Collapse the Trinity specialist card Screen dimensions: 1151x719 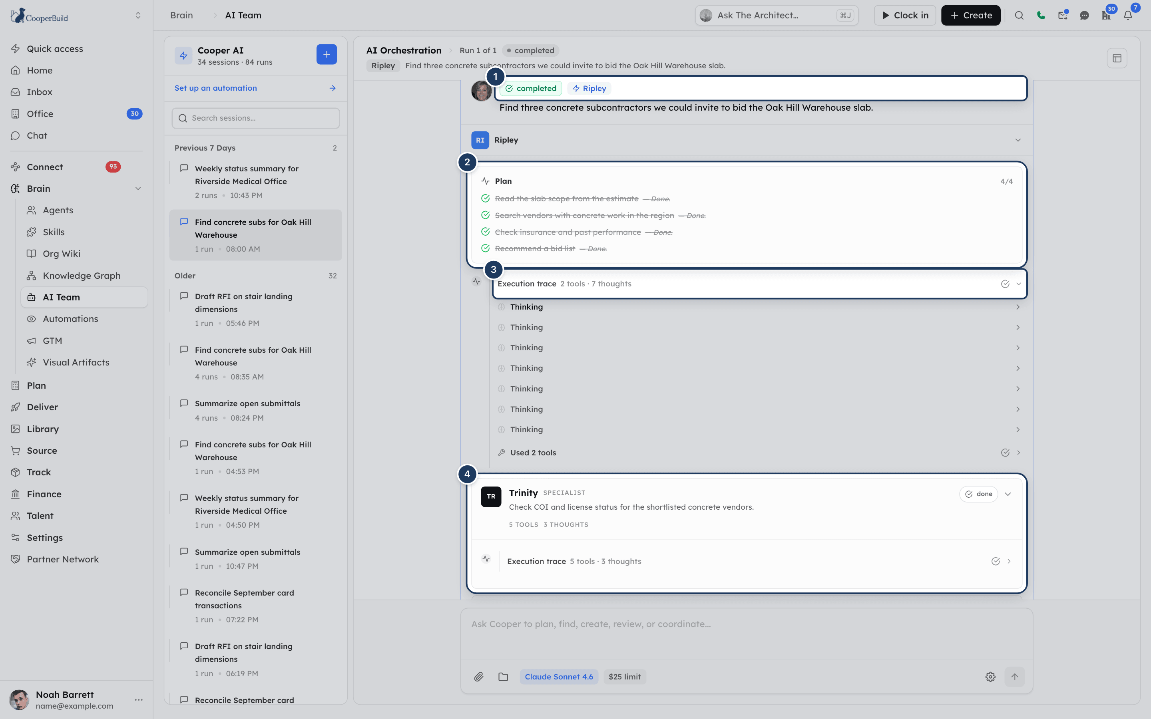click(1008, 494)
